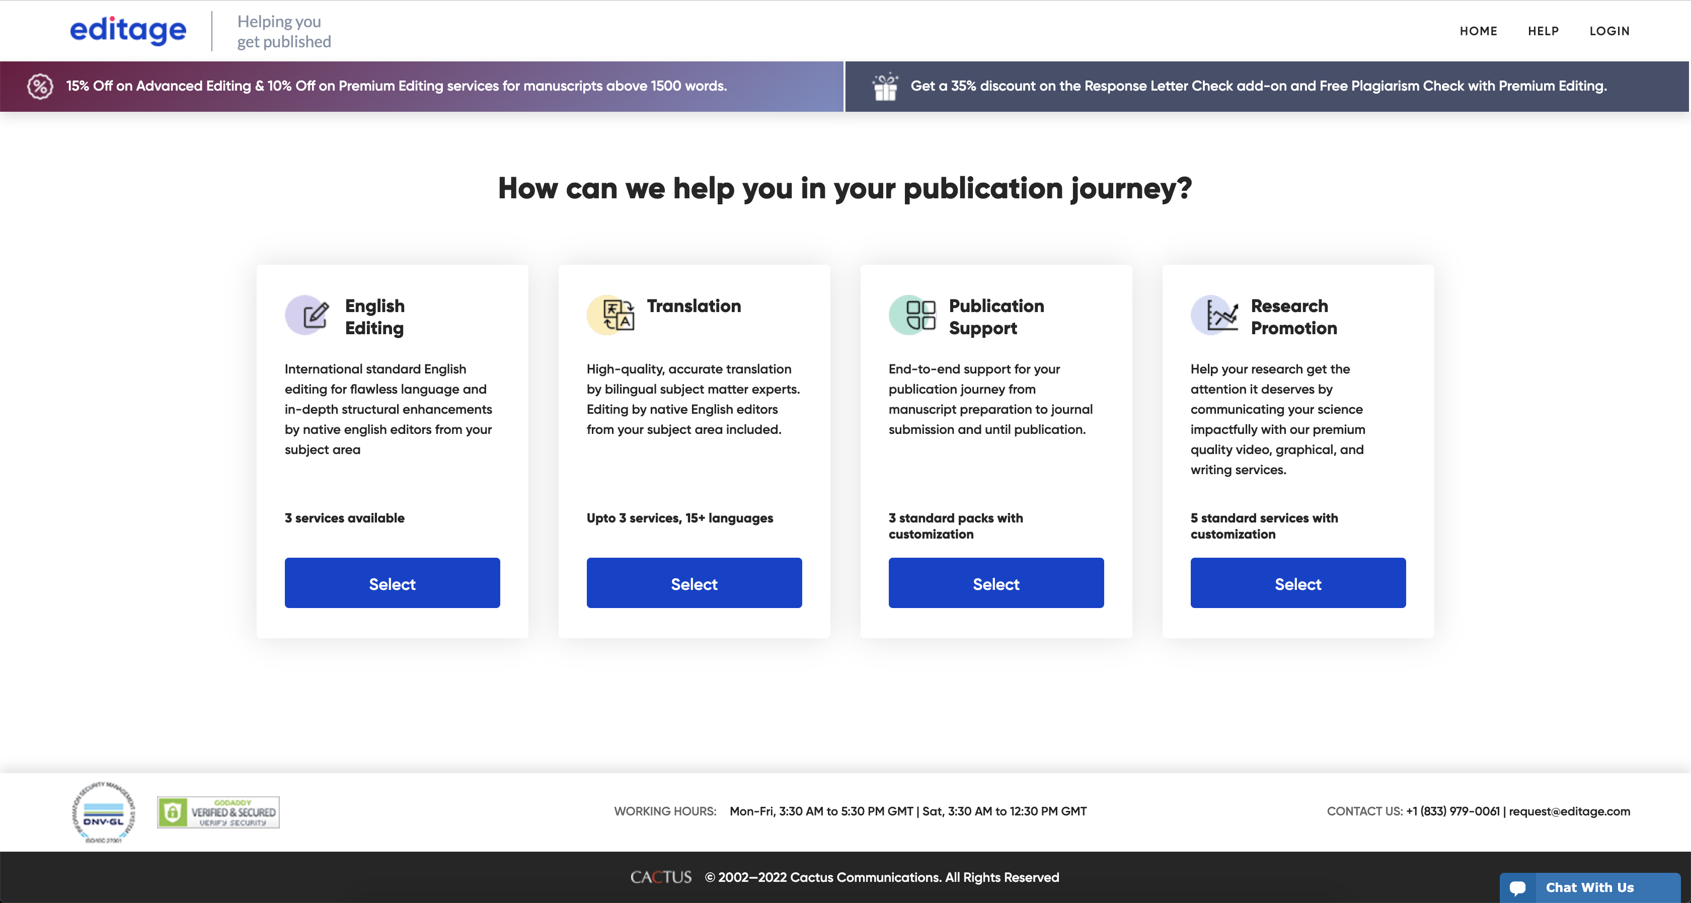This screenshot has height=903, width=1691.
Task: Open the LOGIN page
Action: coord(1609,31)
